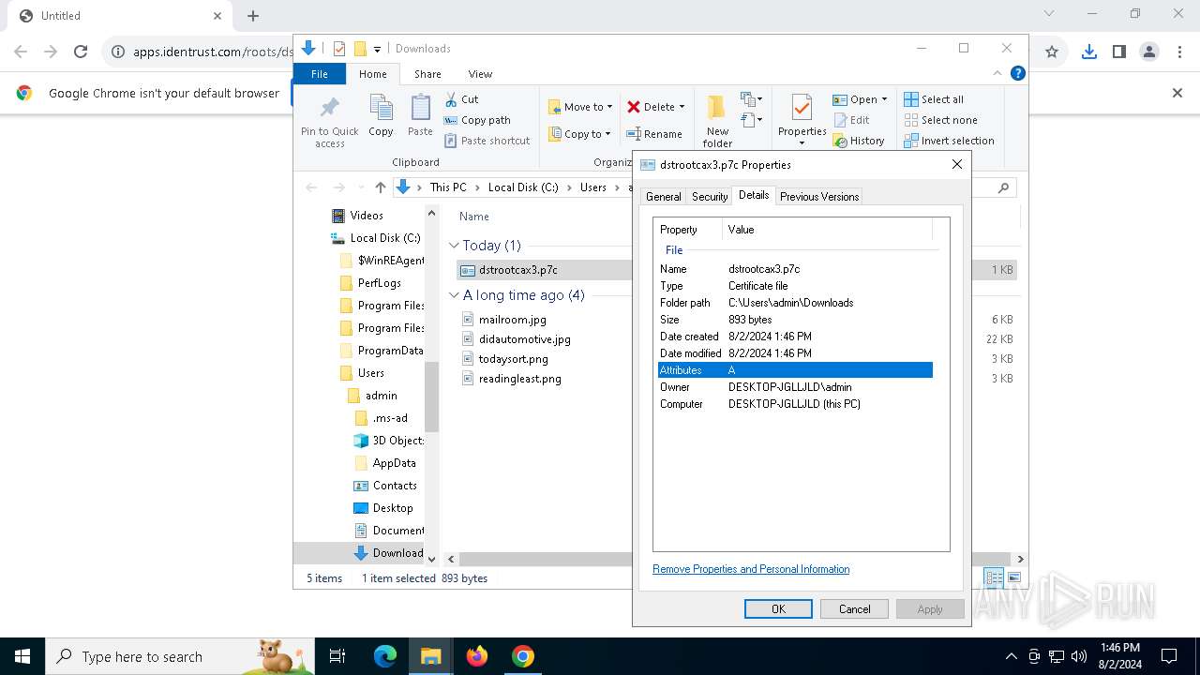The height and width of the screenshot is (675, 1200).
Task: Open the General tab in Properties
Action: point(663,197)
